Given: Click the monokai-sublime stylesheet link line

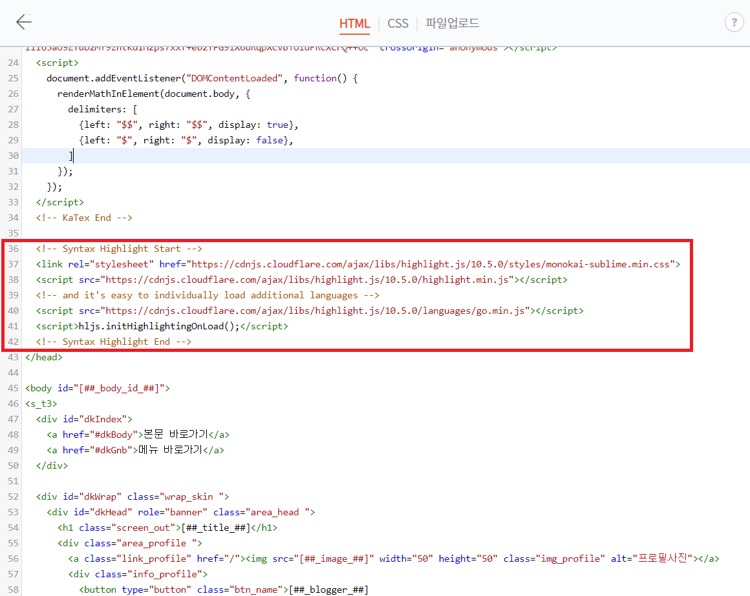Looking at the screenshot, I should point(358,264).
